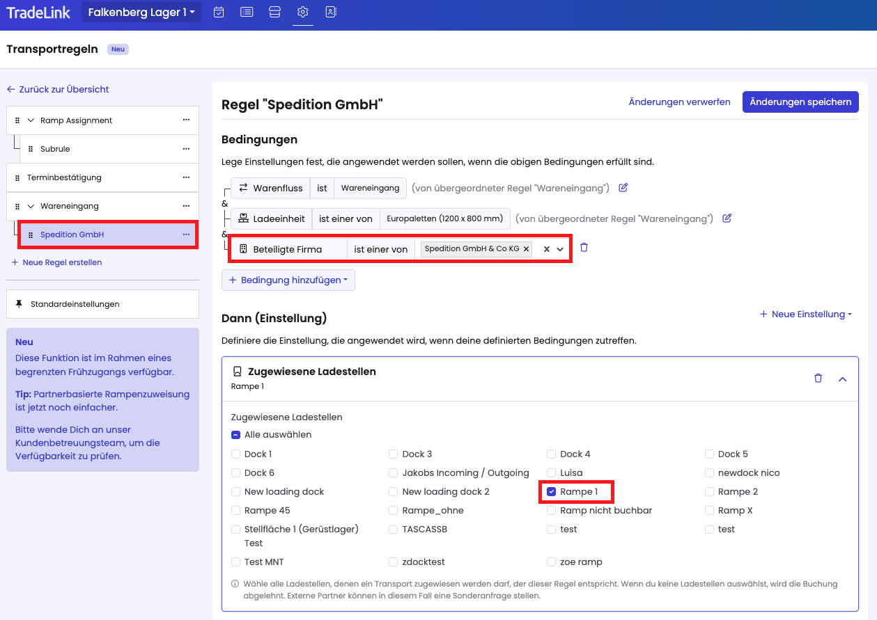Edit the Ladeeinheit condition pencil icon
The height and width of the screenshot is (620, 877).
727,218
